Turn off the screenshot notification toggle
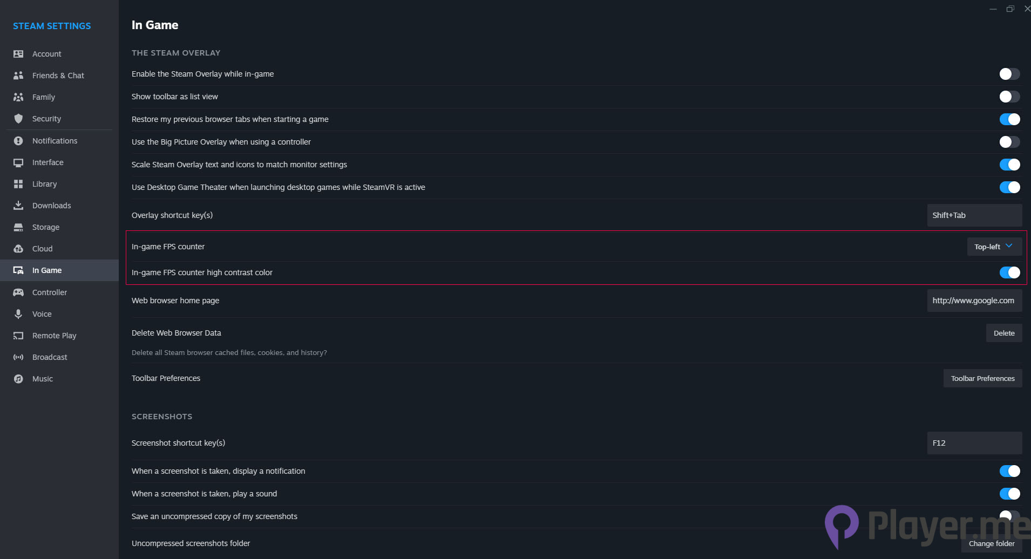The height and width of the screenshot is (559, 1031). tap(1009, 471)
